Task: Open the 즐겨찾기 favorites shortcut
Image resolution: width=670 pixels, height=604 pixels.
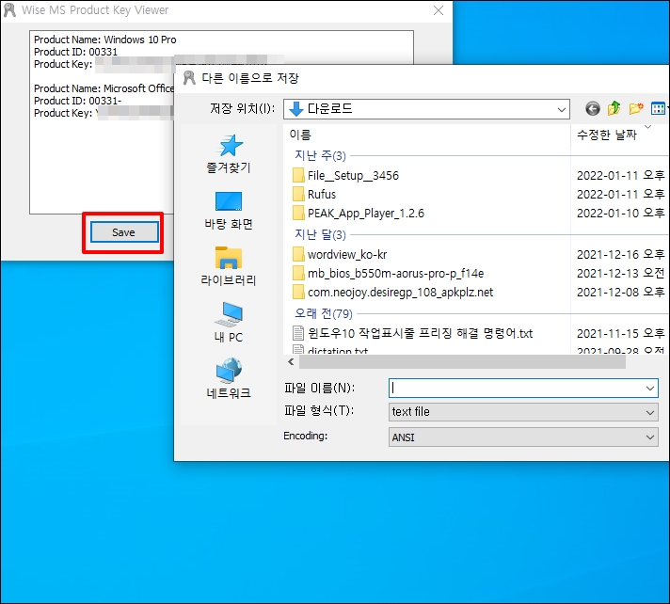Action: point(229,154)
